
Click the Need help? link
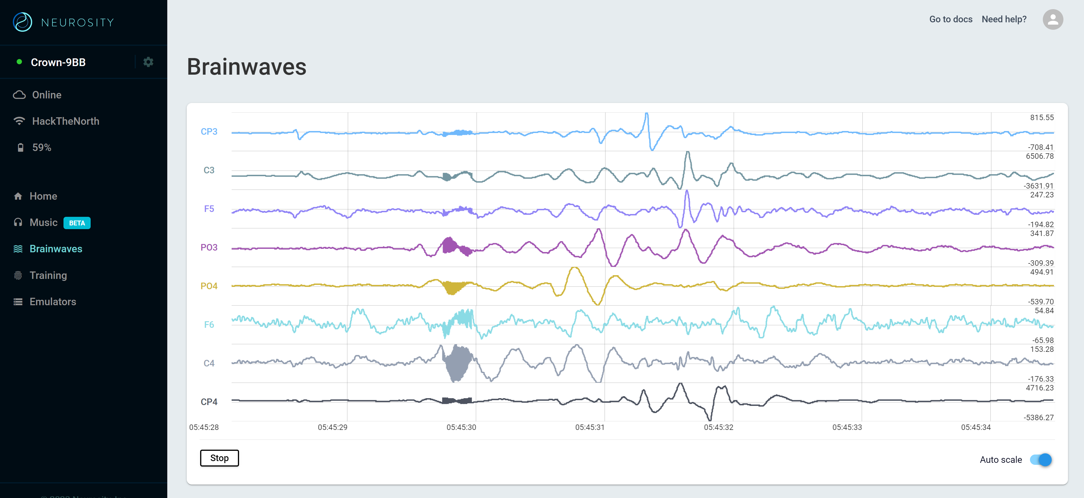[x=1004, y=19]
